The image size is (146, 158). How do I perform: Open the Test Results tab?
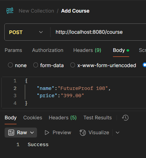[x=98, y=118]
